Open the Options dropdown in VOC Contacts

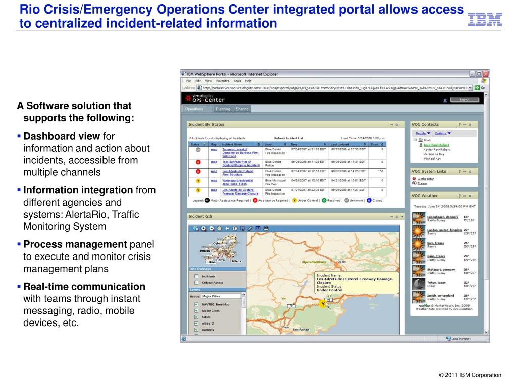point(442,133)
